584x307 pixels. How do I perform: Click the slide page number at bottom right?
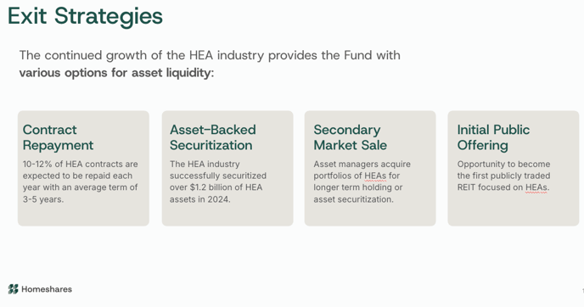(582, 291)
